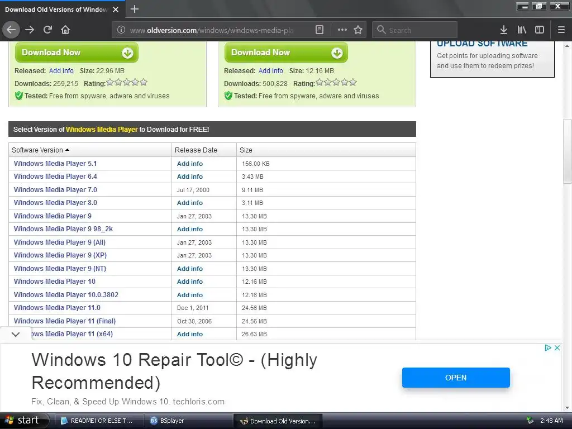
Task: Open Windows Media Player 9 (All) link
Action: 59,242
